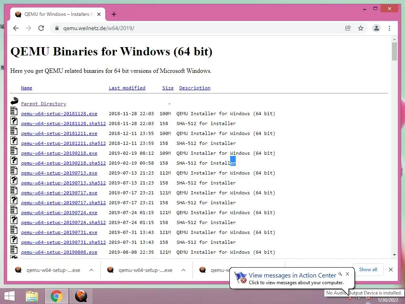The height and width of the screenshot is (304, 405).
Task: Go back to the previous page
Action: pos(16,28)
